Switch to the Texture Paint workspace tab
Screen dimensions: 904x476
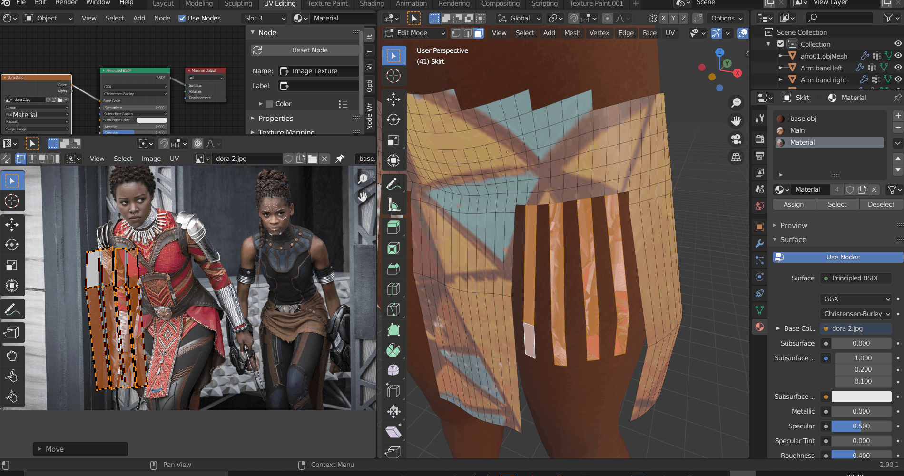pos(327,3)
